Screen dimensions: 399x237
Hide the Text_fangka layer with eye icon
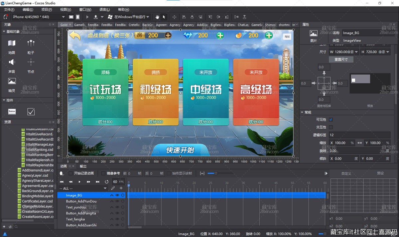click(x=117, y=219)
